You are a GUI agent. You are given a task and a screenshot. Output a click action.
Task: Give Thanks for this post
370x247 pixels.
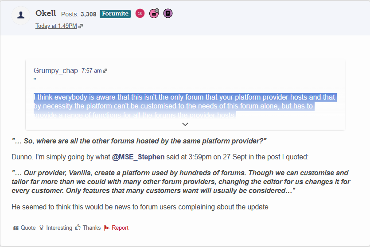tap(91, 228)
